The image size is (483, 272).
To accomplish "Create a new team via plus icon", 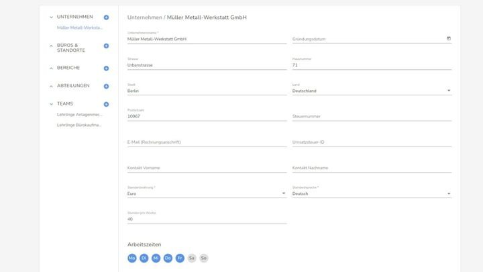I will [106, 104].
